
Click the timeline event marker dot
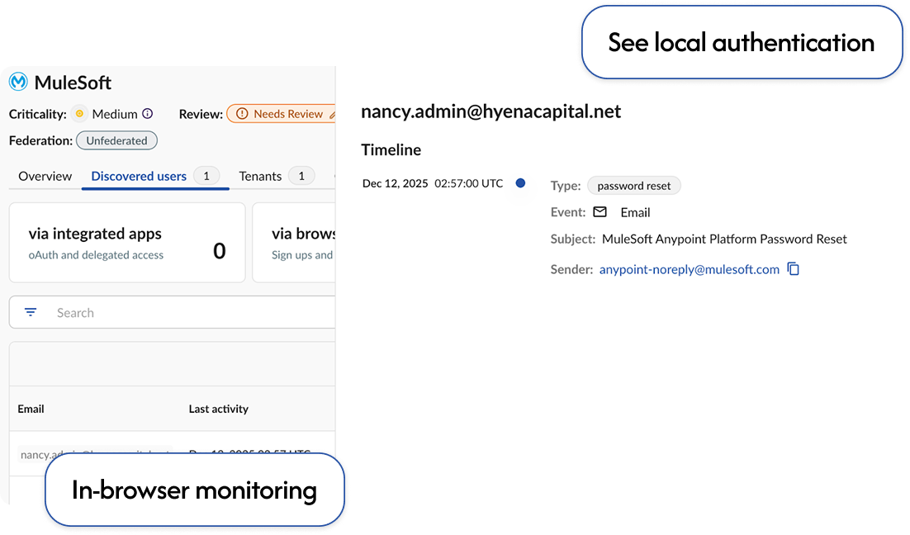(x=520, y=182)
